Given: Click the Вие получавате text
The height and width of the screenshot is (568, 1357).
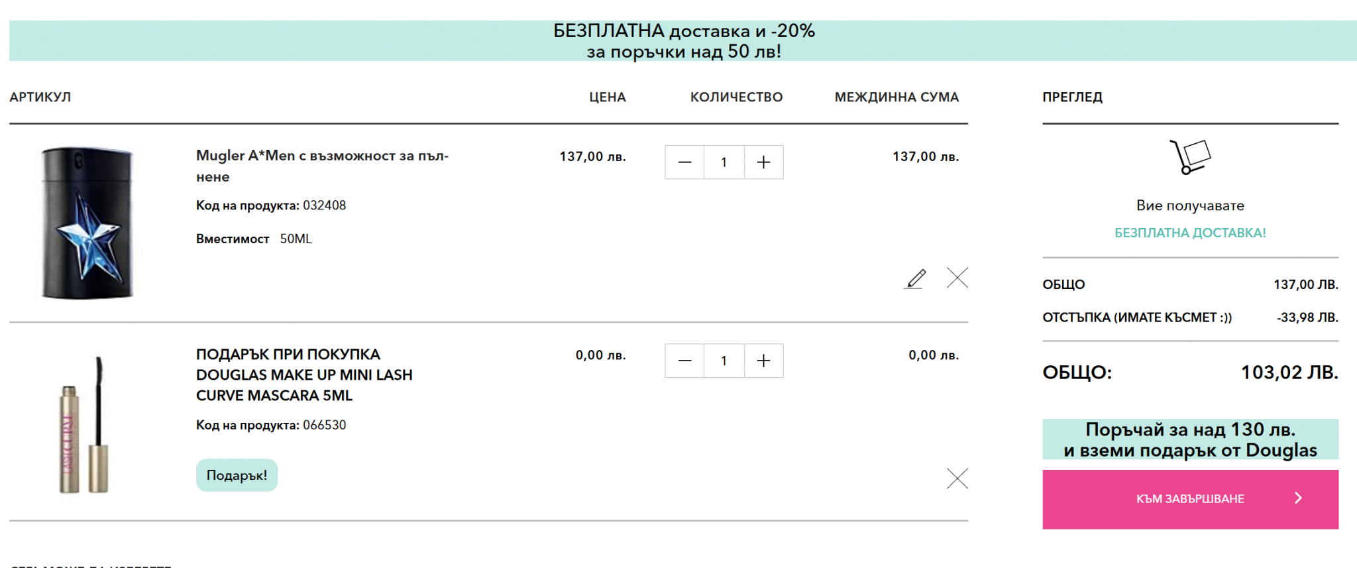Looking at the screenshot, I should (1190, 205).
